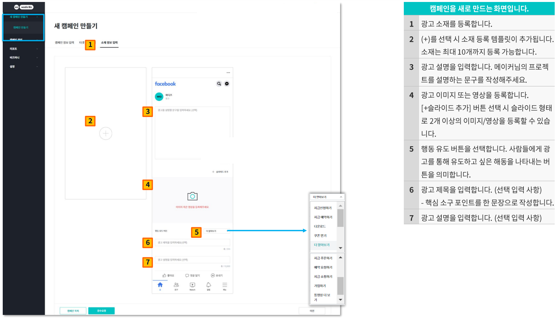Click the thumbs-up 좋아요 icon

[165, 275]
